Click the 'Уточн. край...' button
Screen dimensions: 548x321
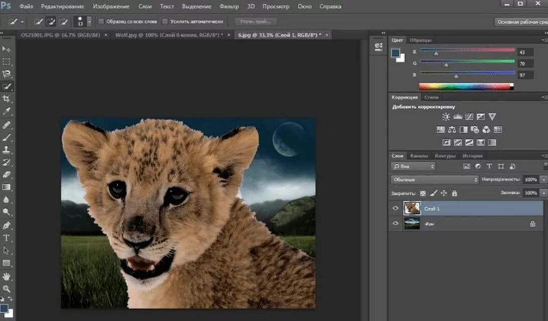point(255,22)
